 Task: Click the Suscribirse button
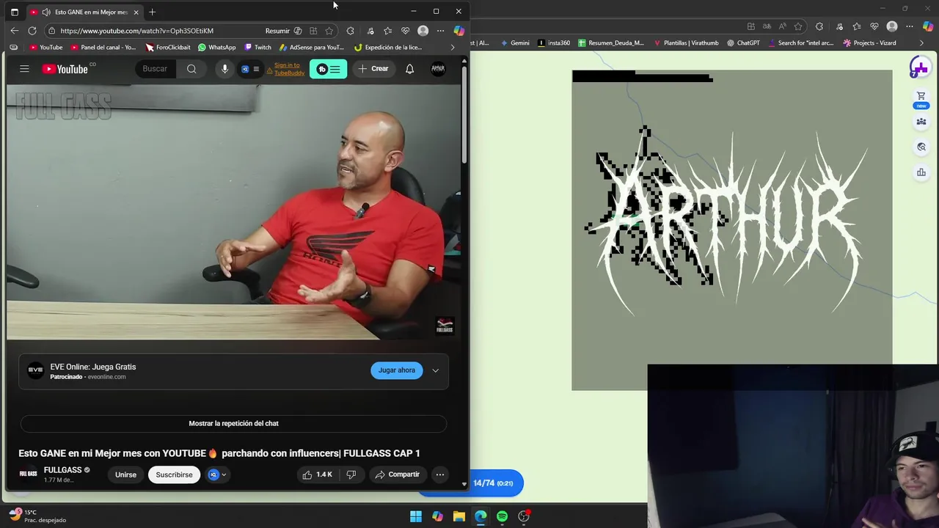pyautogui.click(x=174, y=474)
